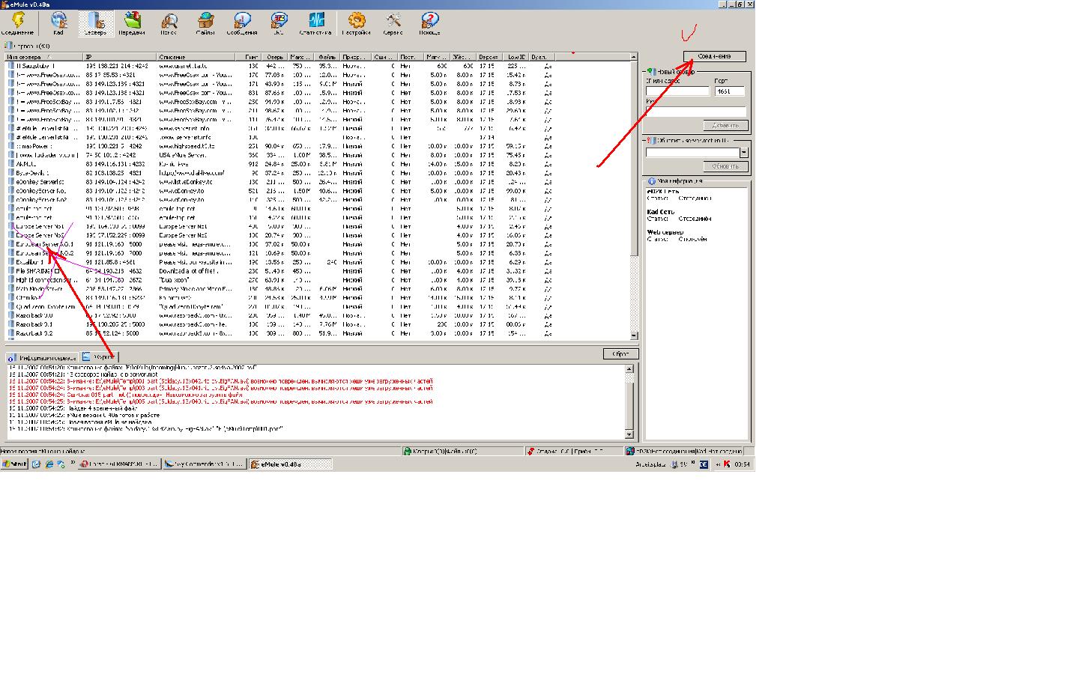Sort by Описание column header

[196, 57]
